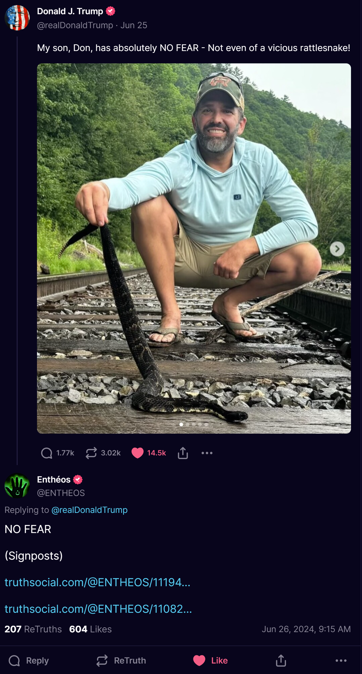Open second truthsocial.com/@ENTHEOS/11082 link
Viewport: 362px width, 674px height.
(98, 609)
